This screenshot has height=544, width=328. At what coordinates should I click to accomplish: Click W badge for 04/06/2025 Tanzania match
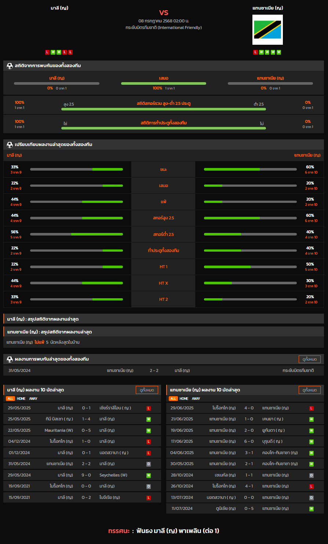point(311,453)
